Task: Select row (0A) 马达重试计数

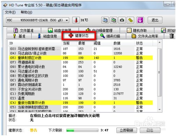Action: pos(81,71)
